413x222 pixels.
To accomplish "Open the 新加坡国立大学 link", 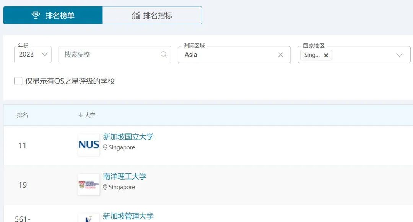I will tap(128, 137).
